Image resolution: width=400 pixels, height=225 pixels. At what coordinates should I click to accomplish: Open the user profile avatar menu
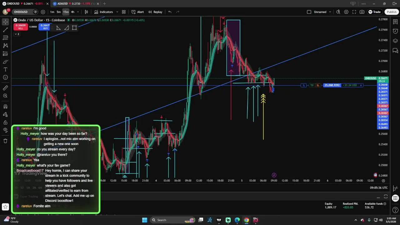tap(5, 12)
